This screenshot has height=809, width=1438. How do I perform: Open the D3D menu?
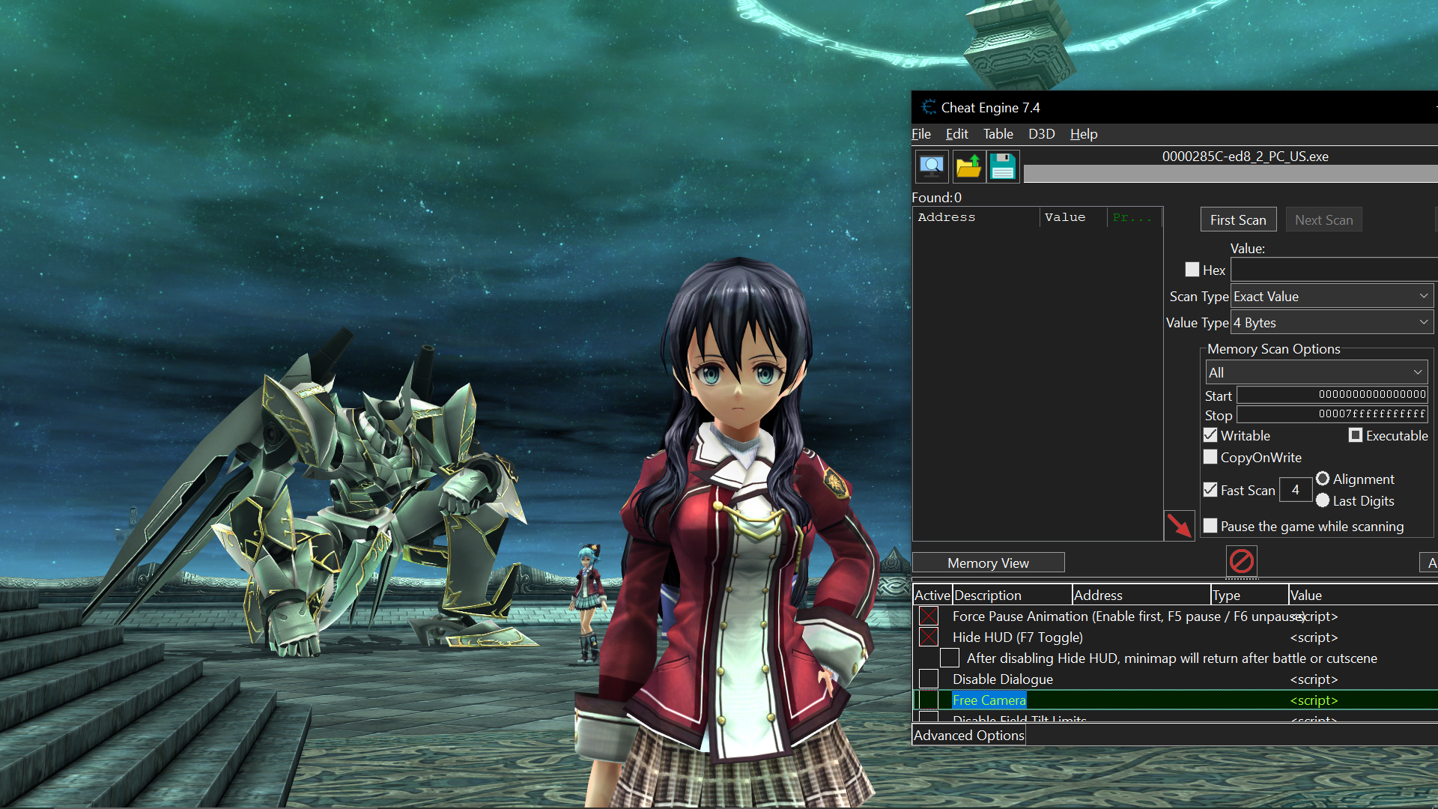1041,134
